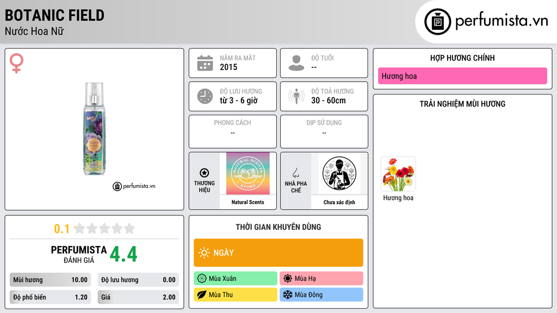Click the Trải nghiệm mùi hương heading
This screenshot has width=557, height=313.
point(462,104)
